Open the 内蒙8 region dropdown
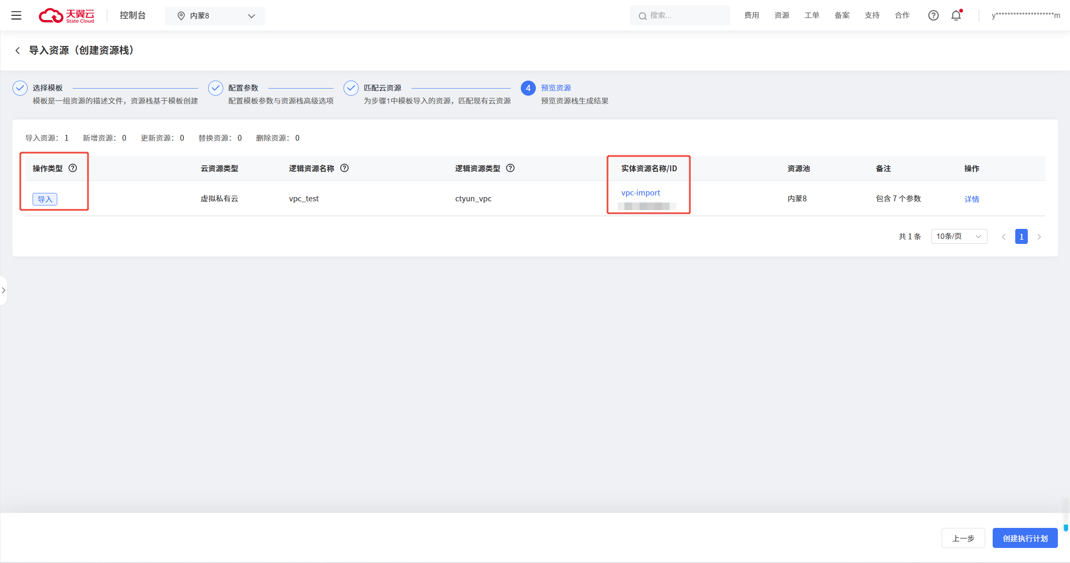Viewport: 1070px width, 563px height. click(215, 16)
